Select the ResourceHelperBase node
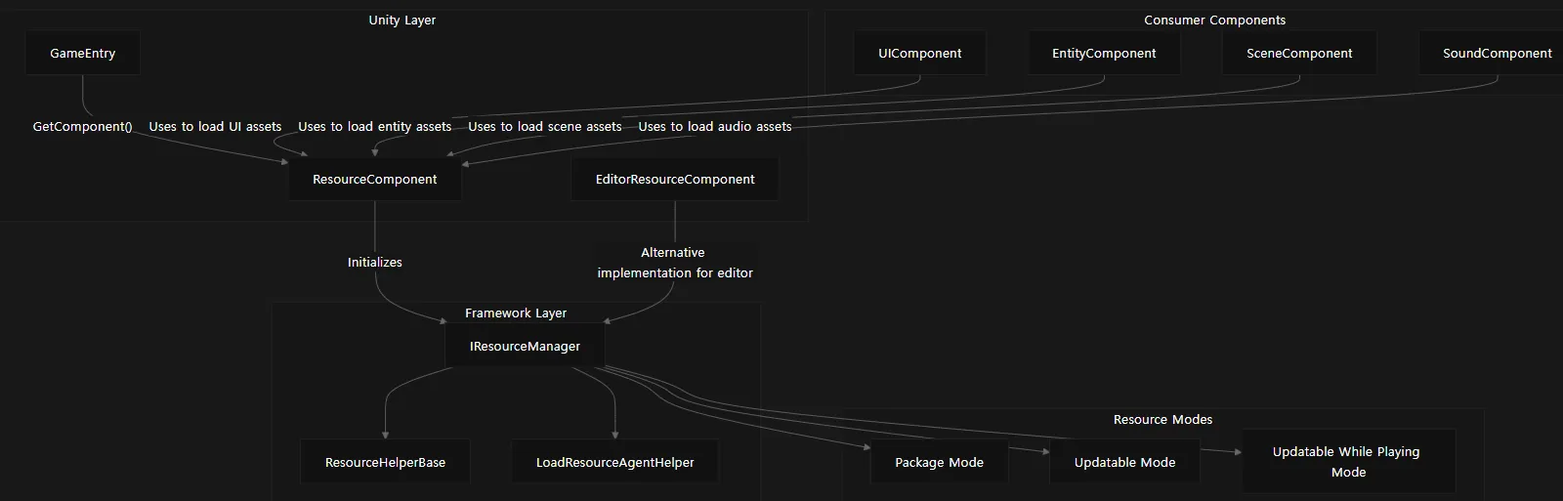Screen dimensions: 1563x501 [385, 462]
